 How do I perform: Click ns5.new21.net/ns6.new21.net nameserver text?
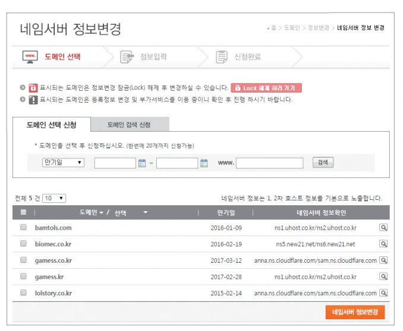(x=316, y=244)
